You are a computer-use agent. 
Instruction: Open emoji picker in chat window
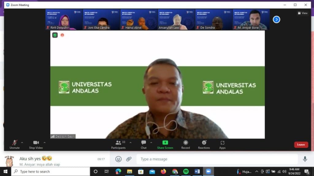point(118,159)
